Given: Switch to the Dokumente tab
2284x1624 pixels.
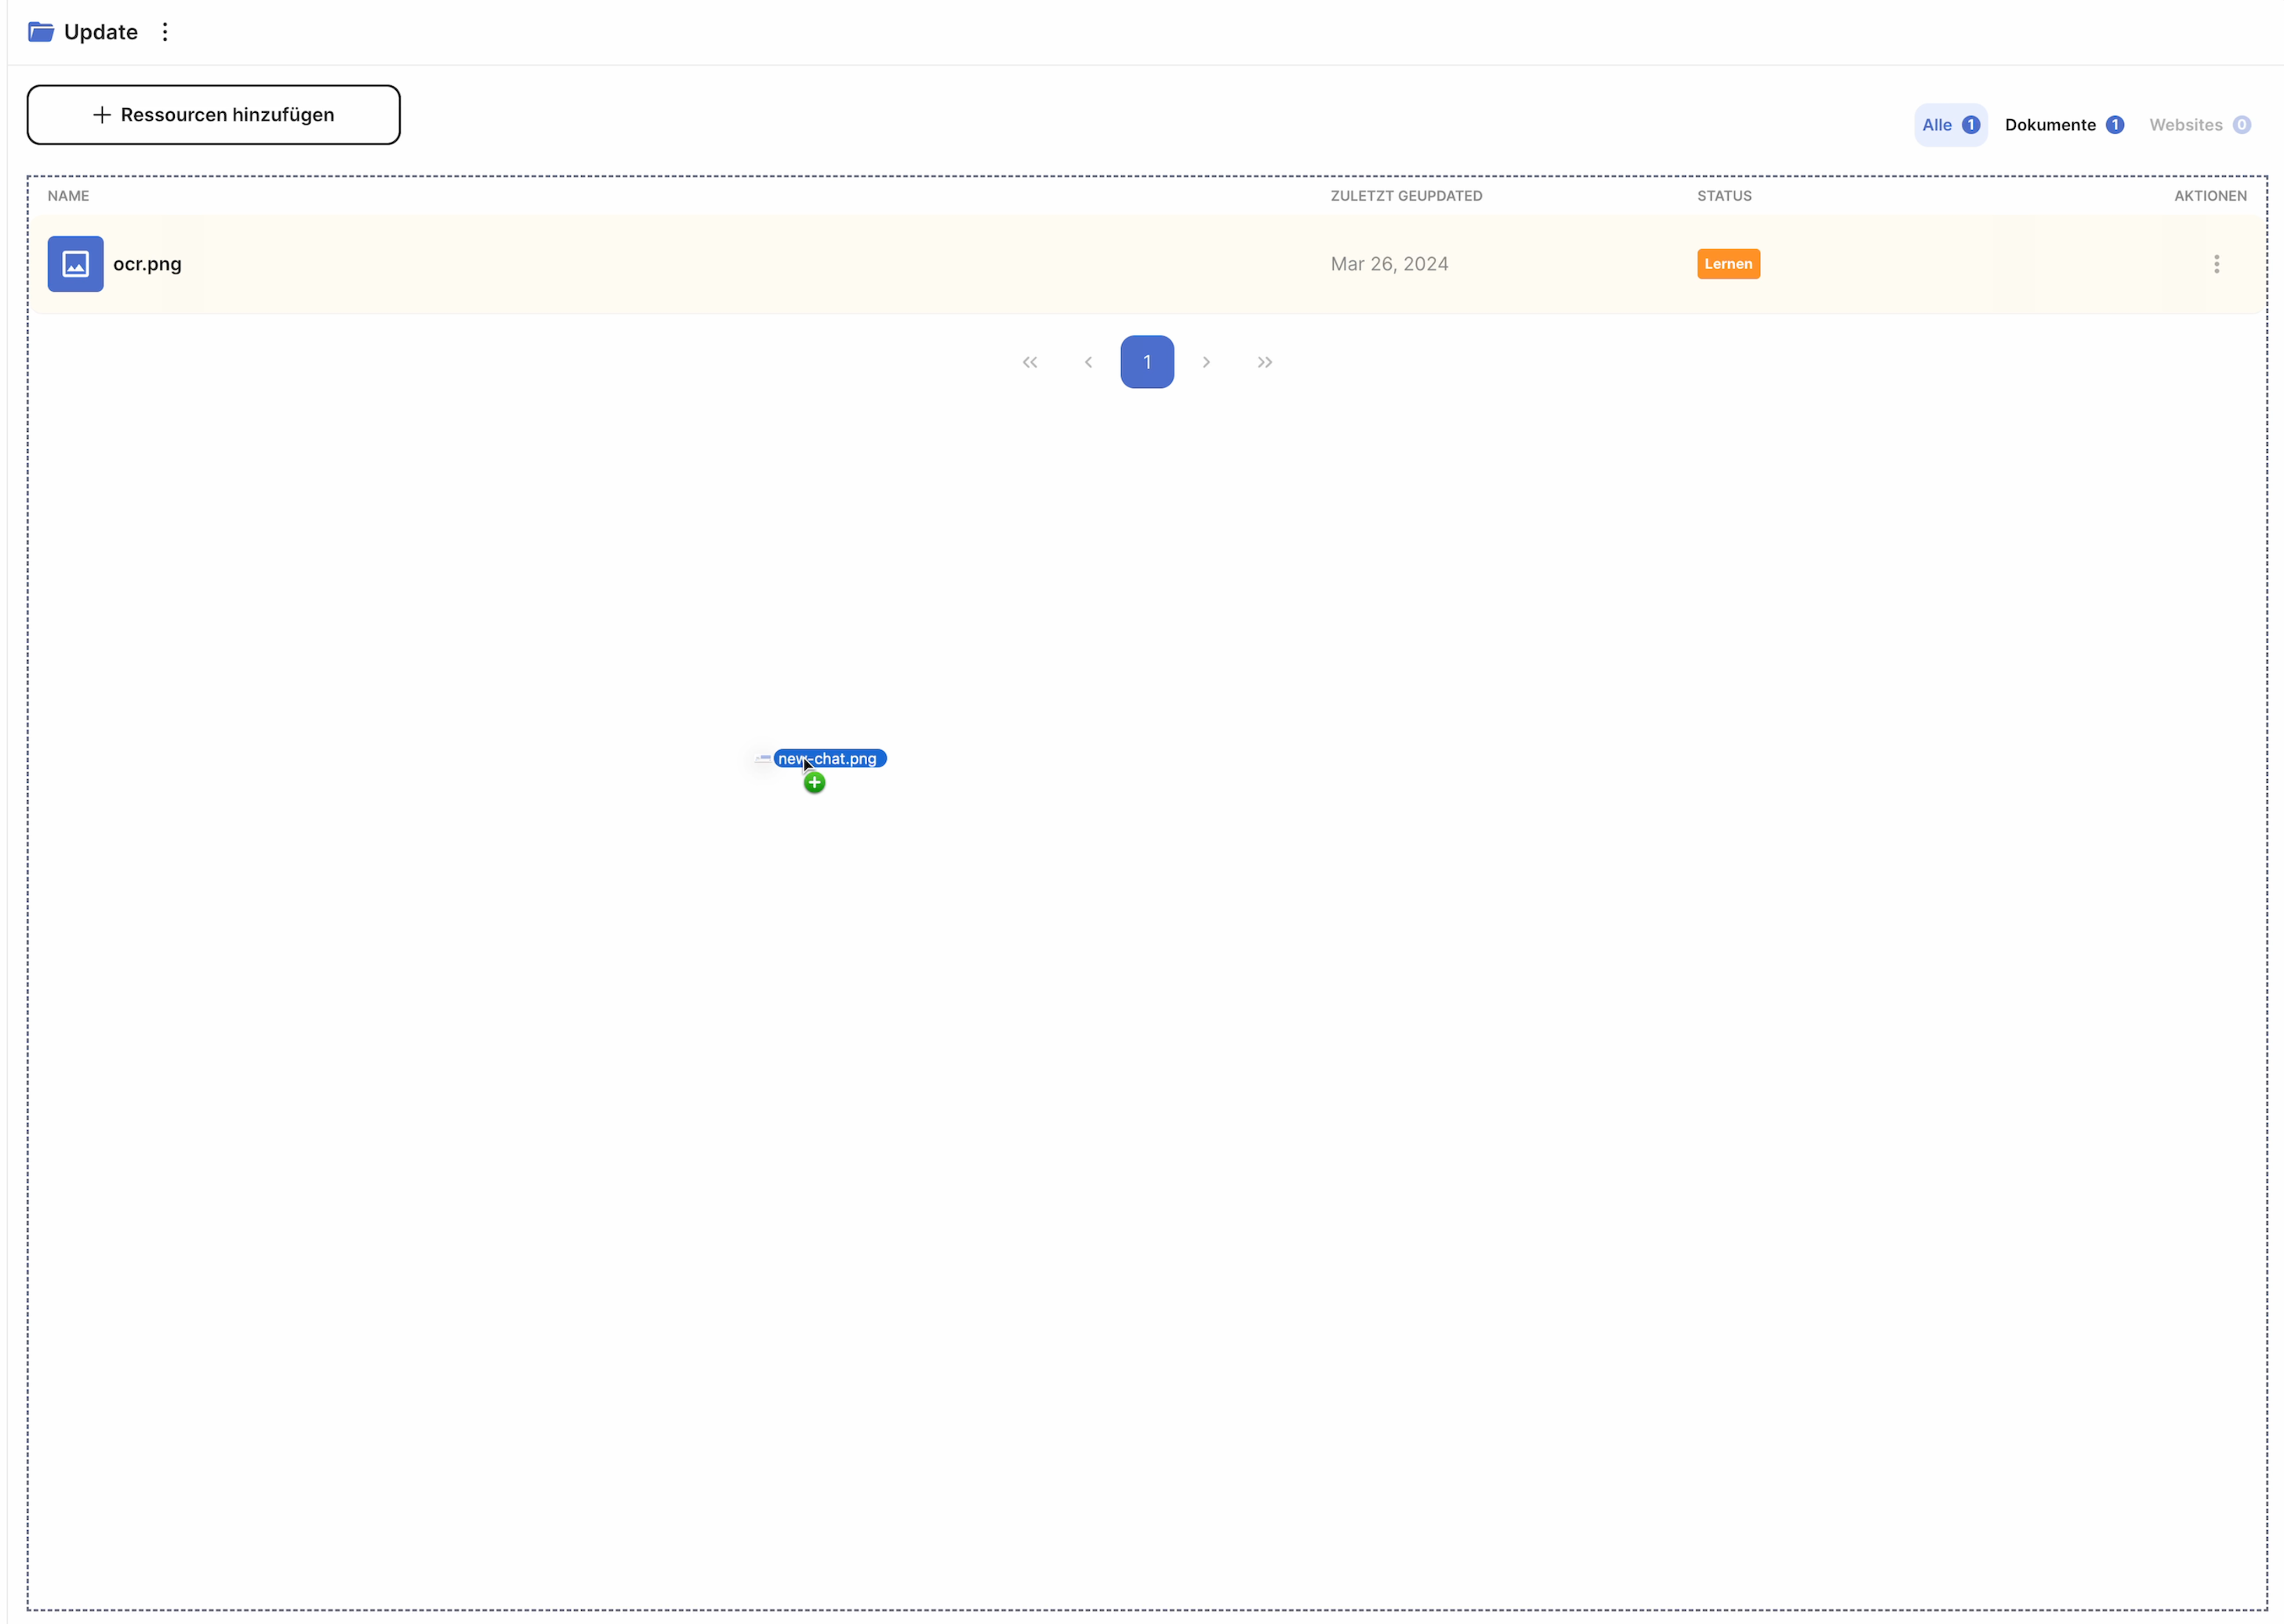Looking at the screenshot, I should click(x=2062, y=125).
